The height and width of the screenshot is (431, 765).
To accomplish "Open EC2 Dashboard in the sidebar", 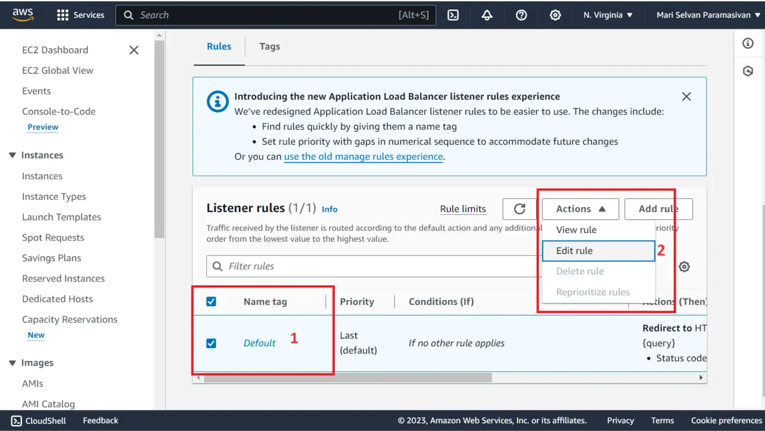I will (55, 50).
